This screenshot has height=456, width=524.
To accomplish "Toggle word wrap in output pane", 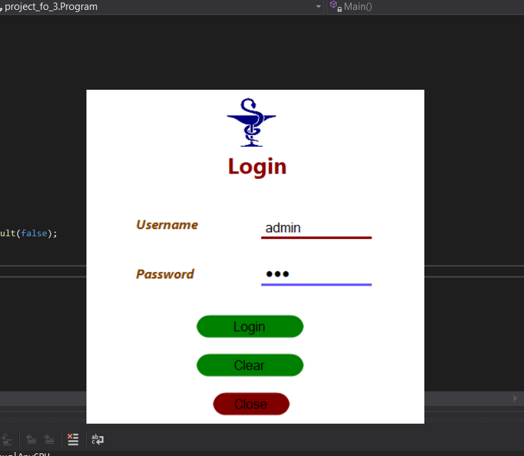I will (98, 440).
